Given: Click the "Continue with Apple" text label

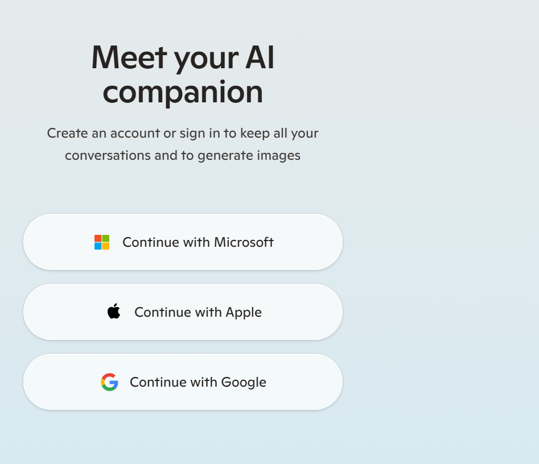Looking at the screenshot, I should 198,312.
